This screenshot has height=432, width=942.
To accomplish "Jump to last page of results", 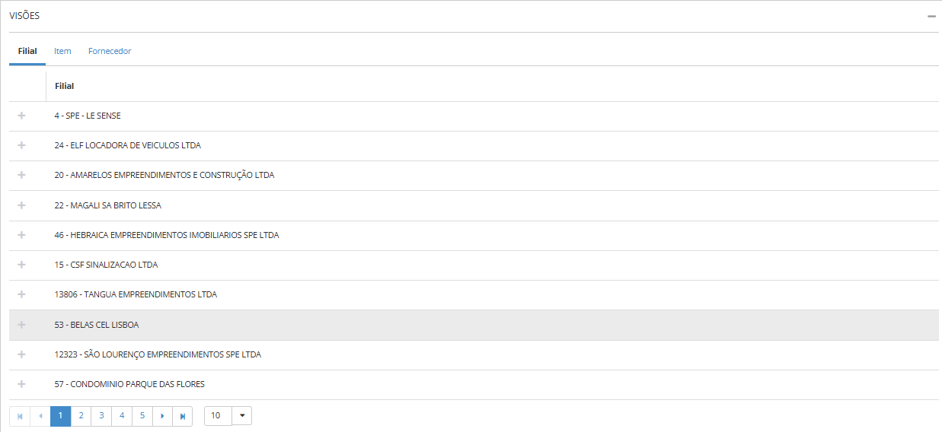I will (x=183, y=416).
